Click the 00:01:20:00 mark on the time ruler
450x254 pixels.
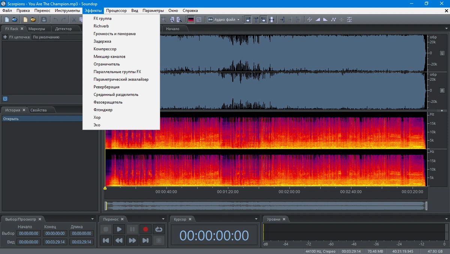pos(228,191)
